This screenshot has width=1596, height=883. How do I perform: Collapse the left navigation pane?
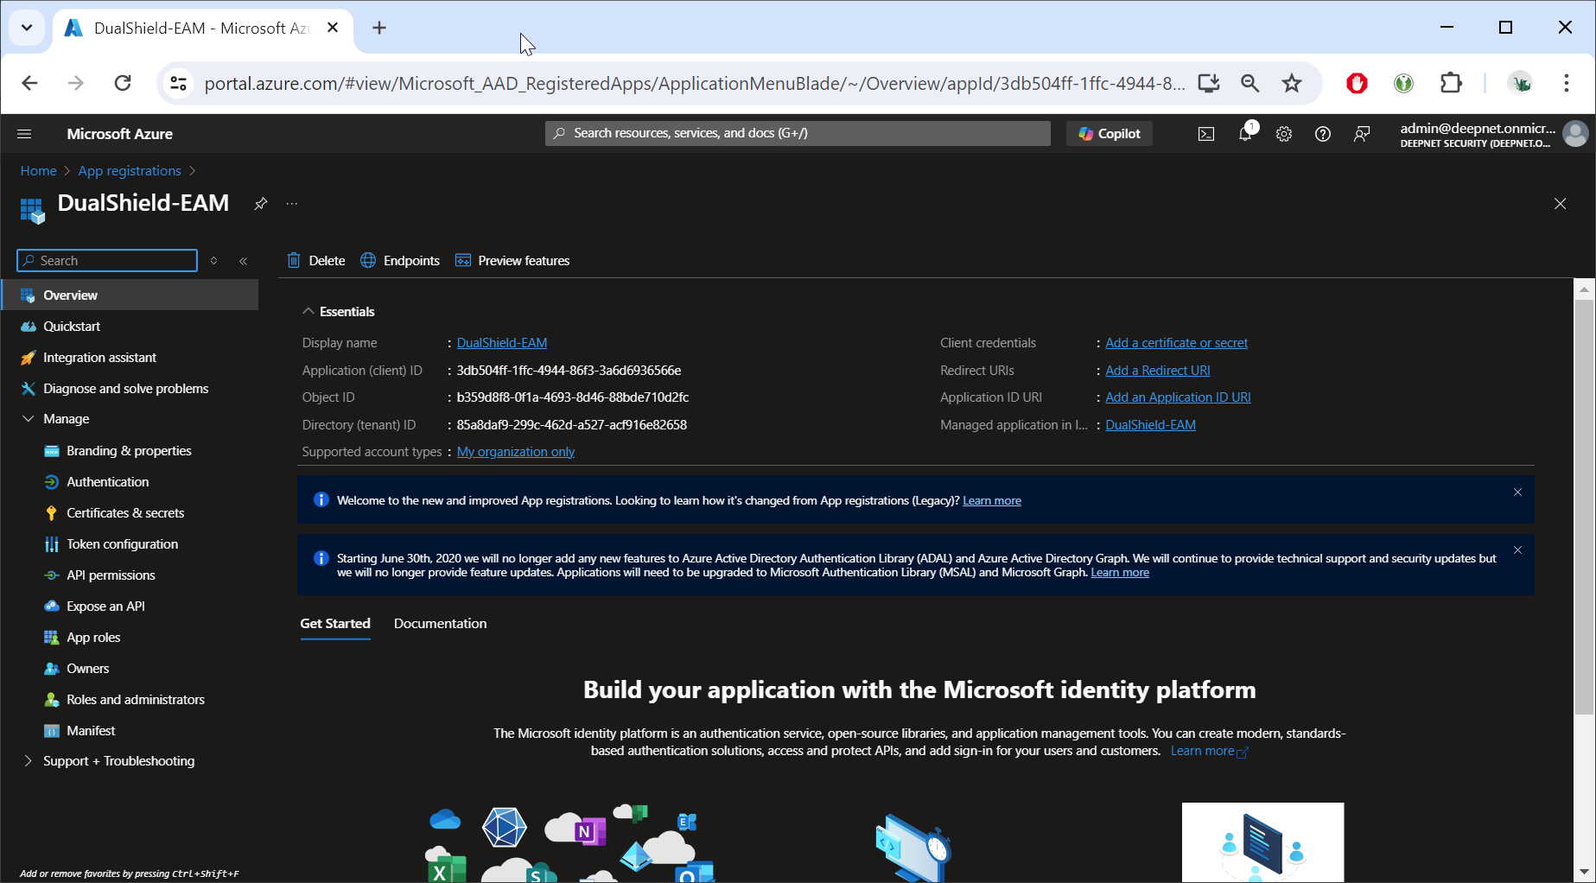[x=244, y=261]
